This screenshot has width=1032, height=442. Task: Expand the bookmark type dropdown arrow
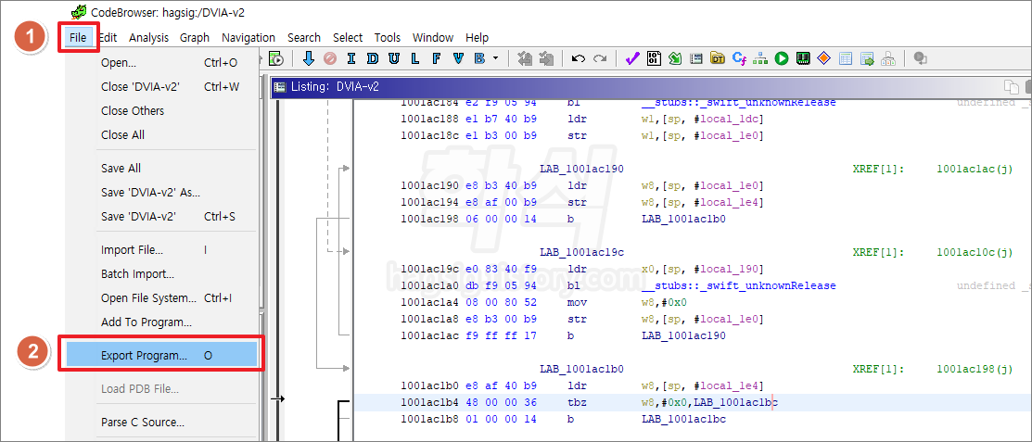point(495,58)
